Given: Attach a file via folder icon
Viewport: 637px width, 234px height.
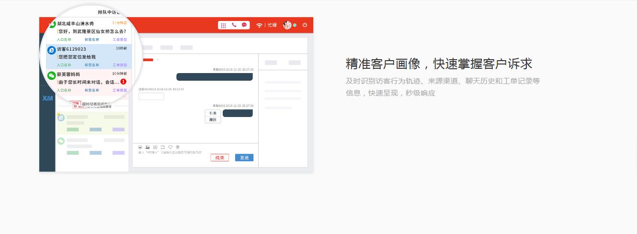Looking at the screenshot, I should coord(163,147).
